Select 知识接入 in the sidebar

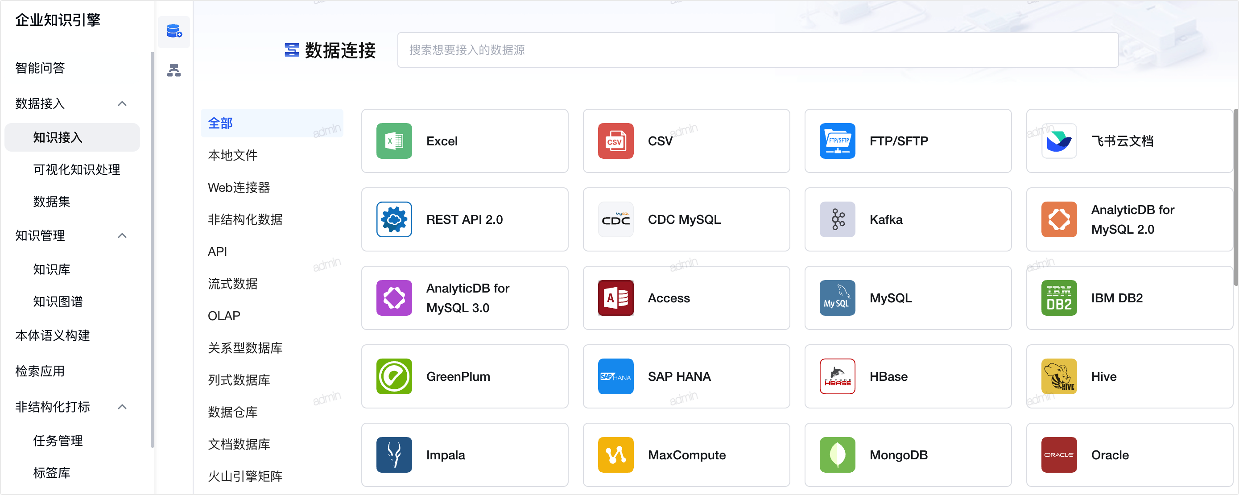[72, 138]
